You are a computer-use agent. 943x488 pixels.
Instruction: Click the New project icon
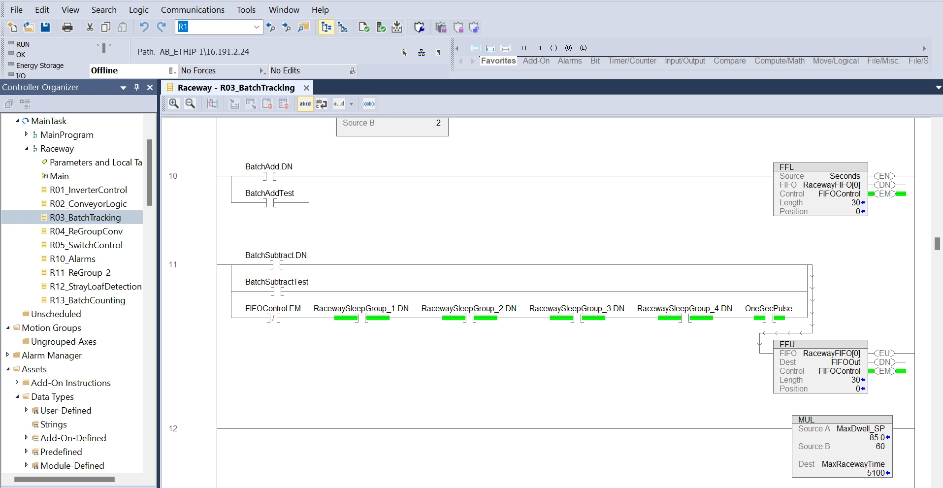pyautogui.click(x=12, y=27)
